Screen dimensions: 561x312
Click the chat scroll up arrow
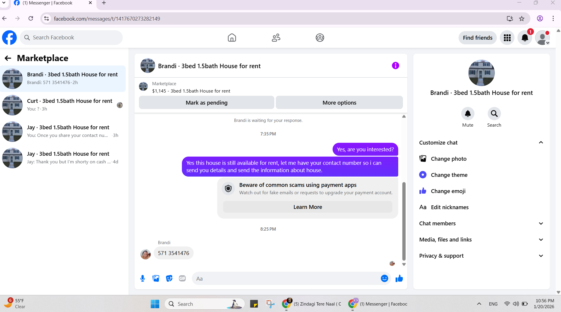(404, 117)
